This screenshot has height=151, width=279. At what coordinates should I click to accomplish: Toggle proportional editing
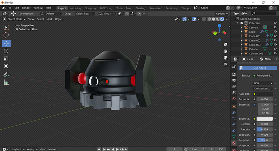pos(139,14)
